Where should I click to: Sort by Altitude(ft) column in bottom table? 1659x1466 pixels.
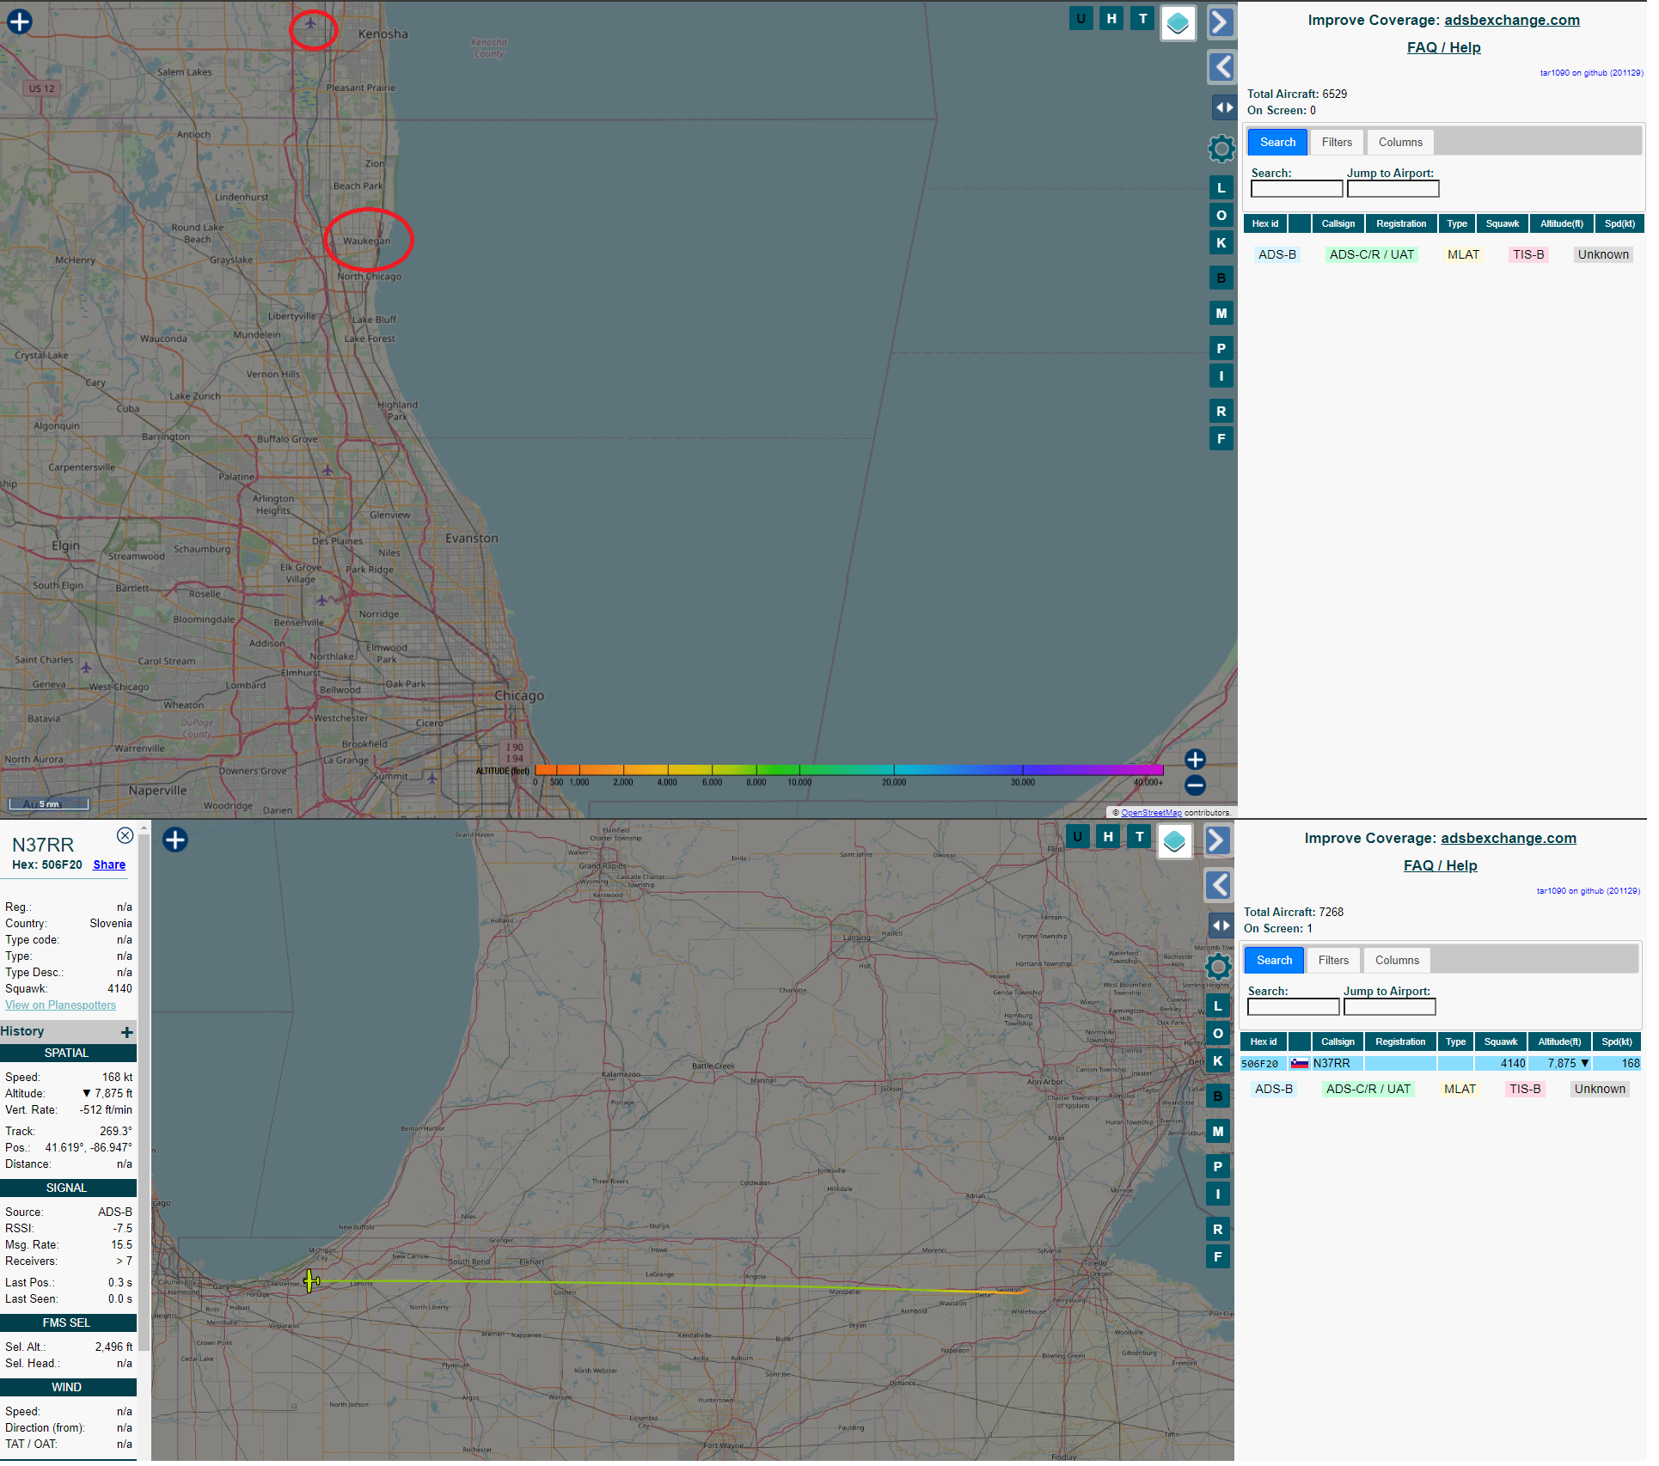(x=1560, y=1043)
